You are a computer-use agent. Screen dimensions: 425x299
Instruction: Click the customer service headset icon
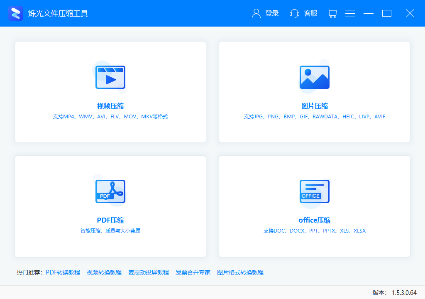[294, 13]
